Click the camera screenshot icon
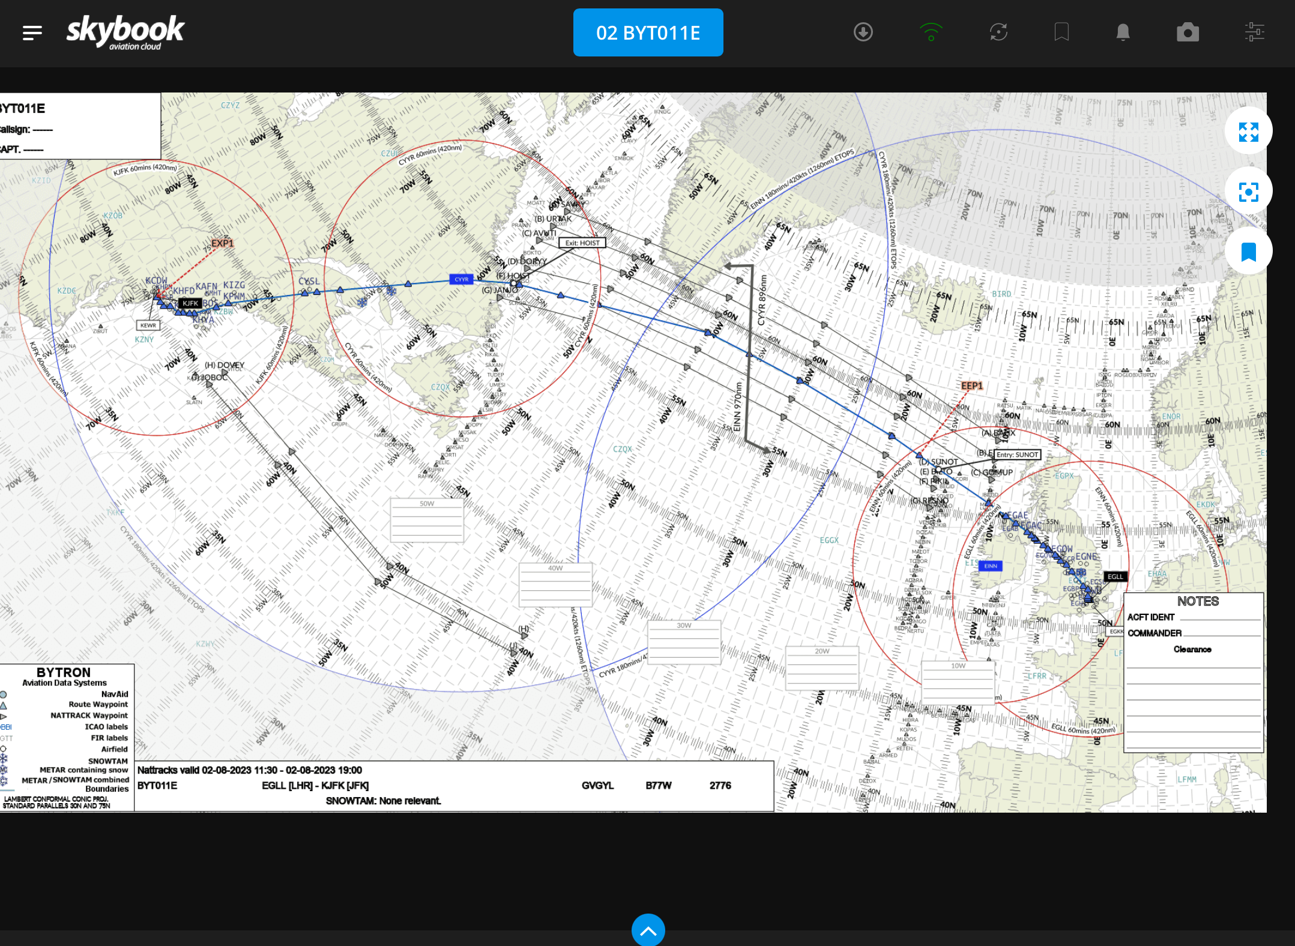Image resolution: width=1295 pixels, height=946 pixels. point(1188,32)
